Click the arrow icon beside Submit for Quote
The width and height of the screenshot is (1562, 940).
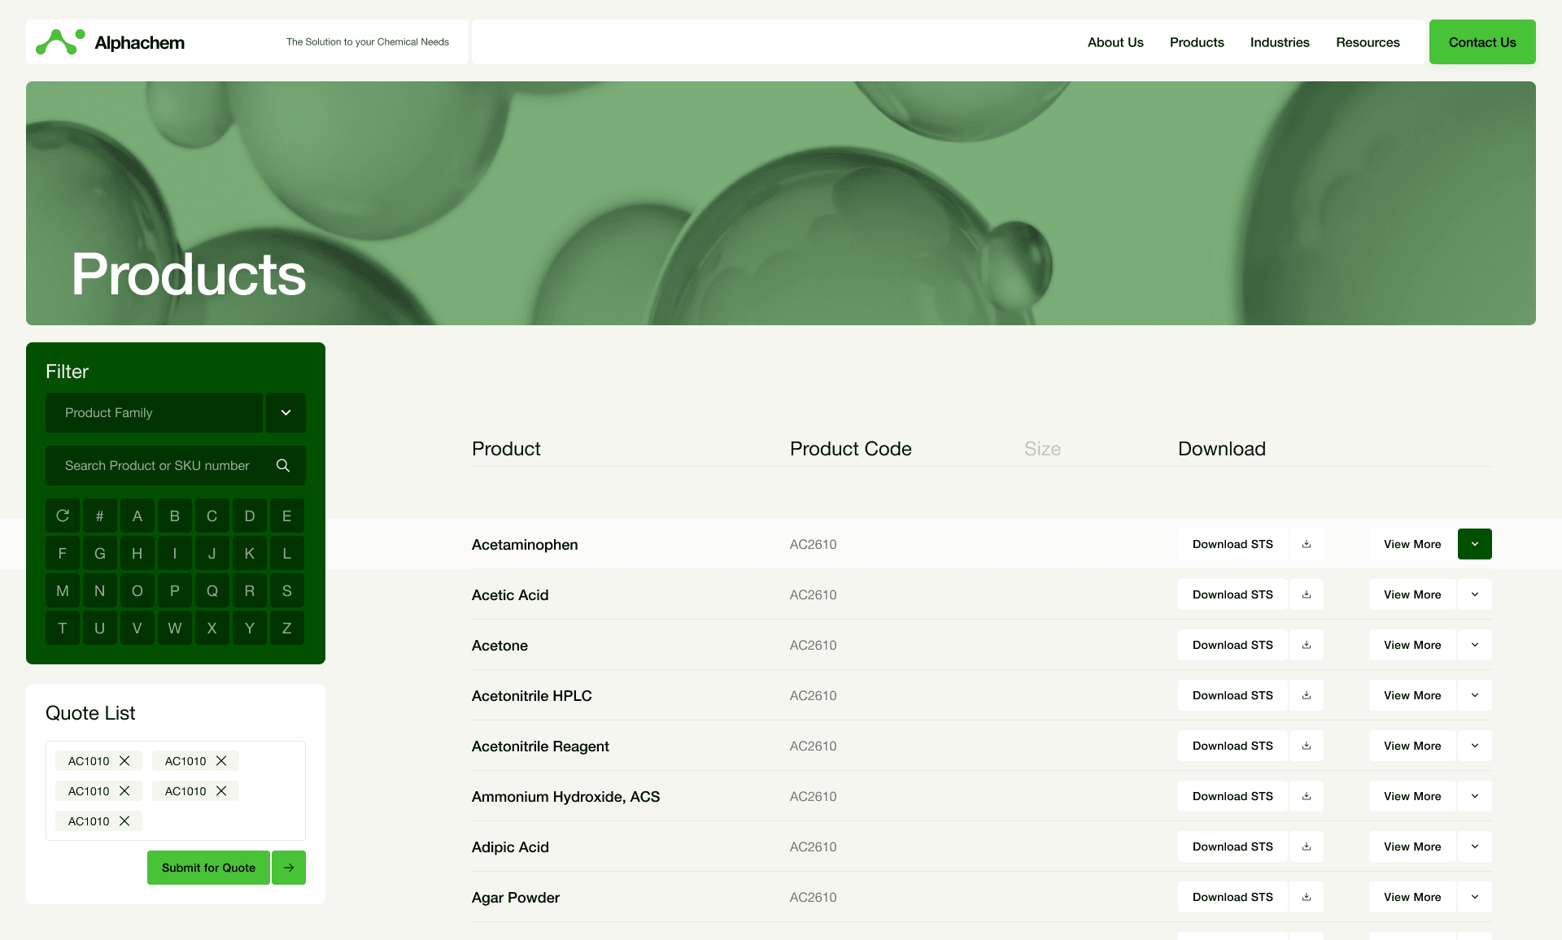289,868
